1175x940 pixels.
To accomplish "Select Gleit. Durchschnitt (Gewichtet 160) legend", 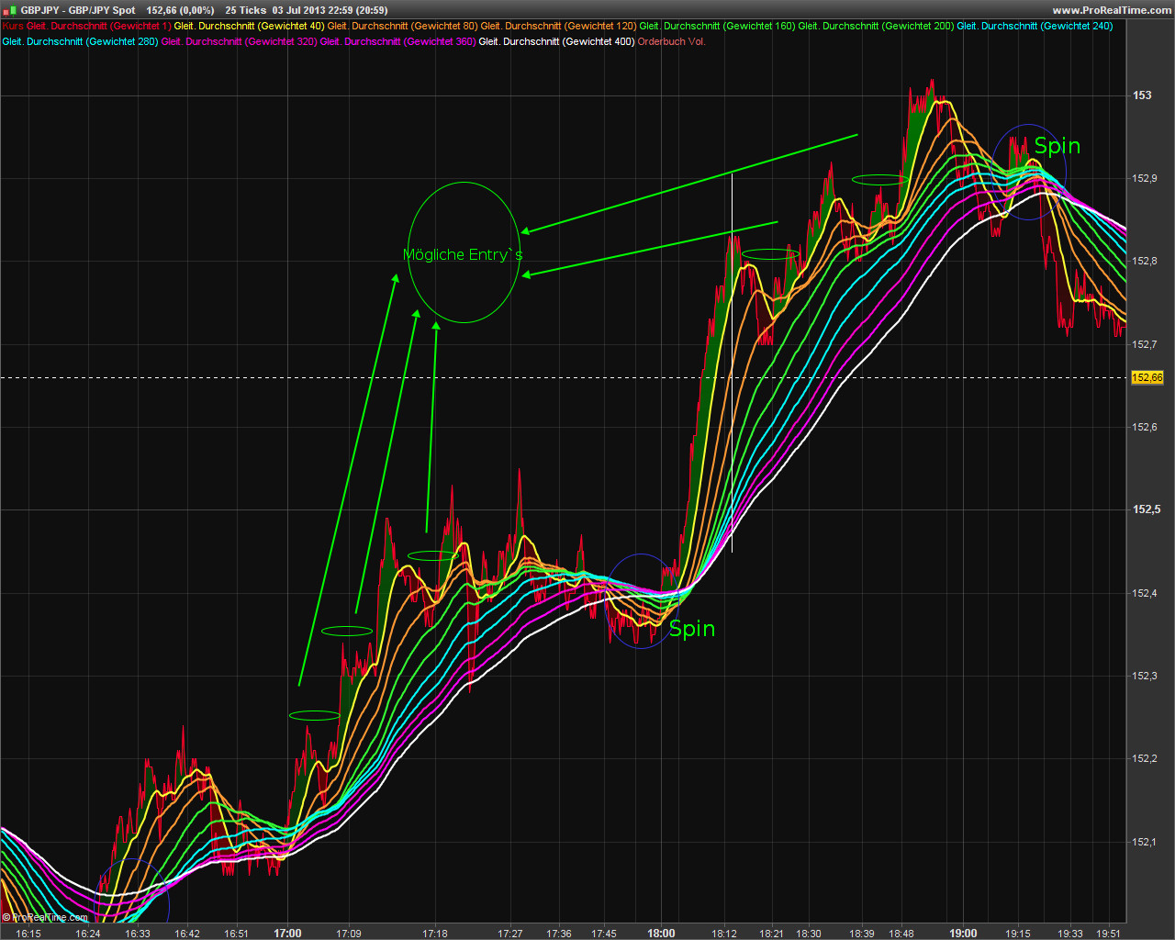I will click(x=717, y=26).
